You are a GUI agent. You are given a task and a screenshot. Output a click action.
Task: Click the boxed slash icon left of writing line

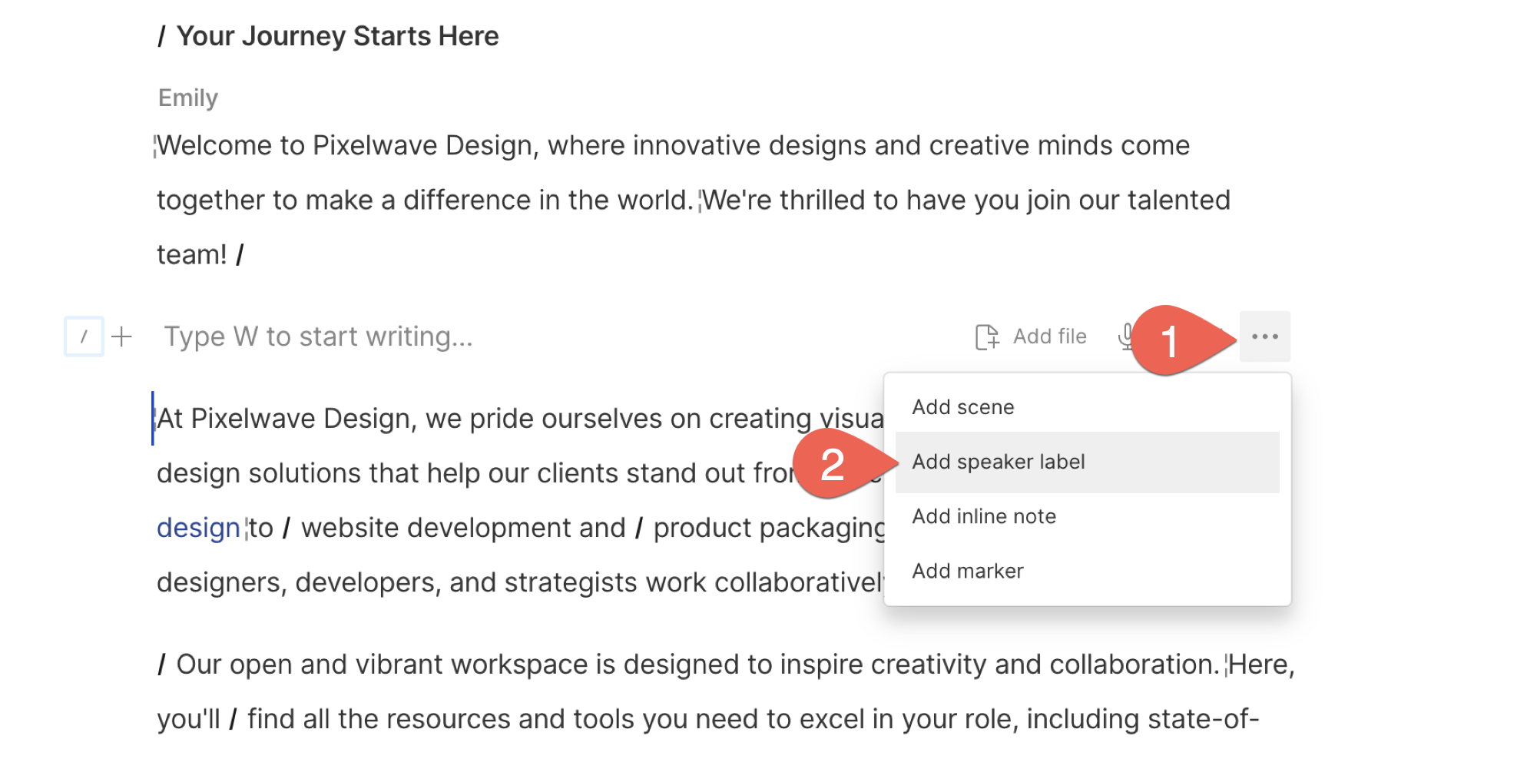click(84, 336)
